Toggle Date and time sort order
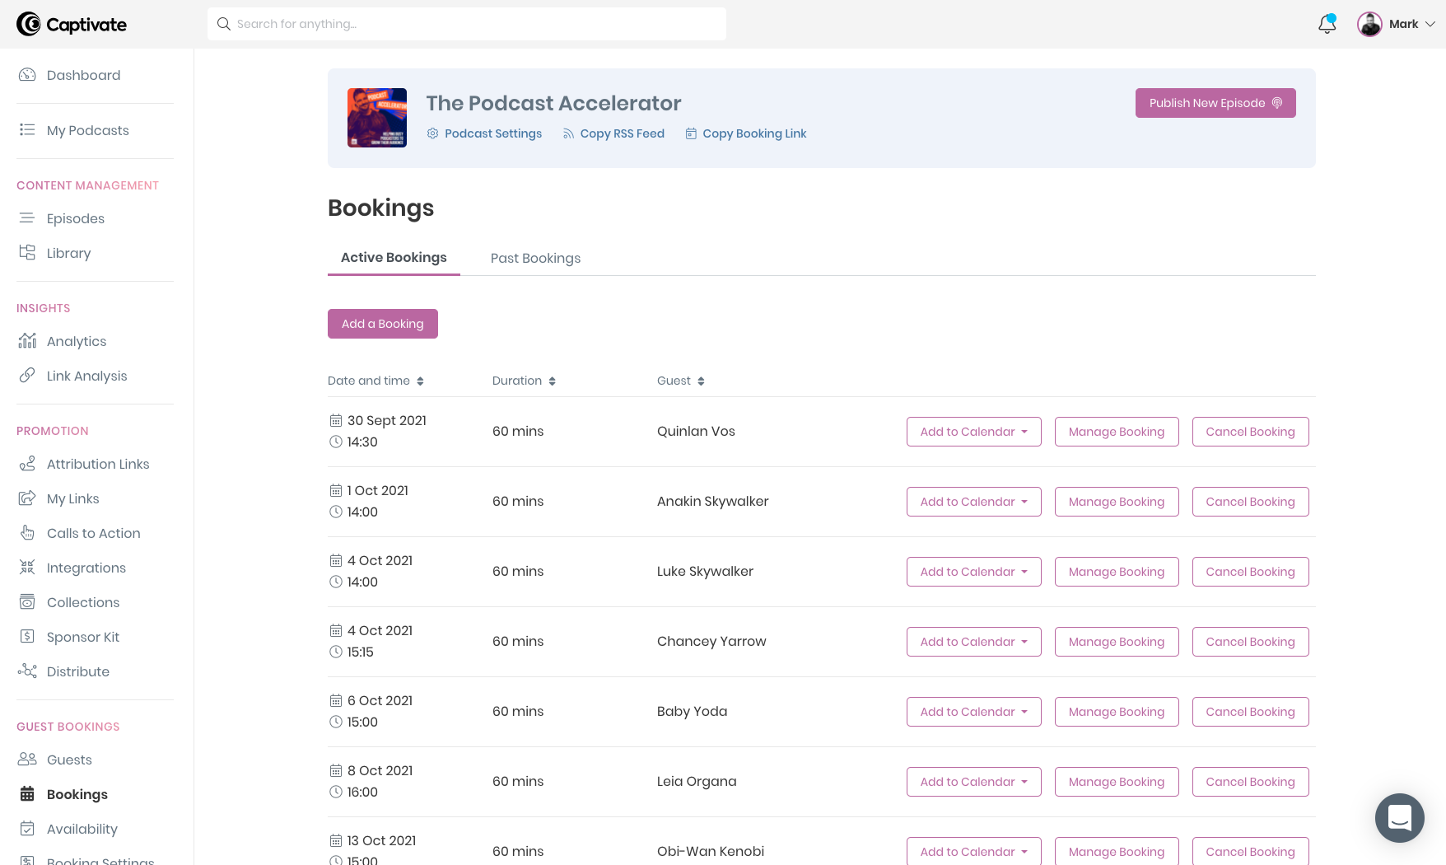Image resolution: width=1446 pixels, height=865 pixels. 376,381
